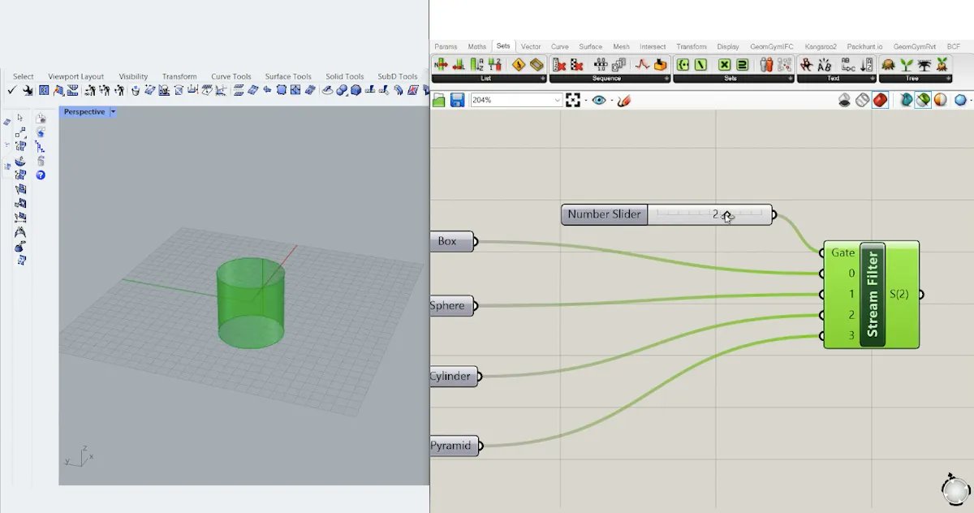974x513 pixels.
Task: Select the Stream Filter component
Action: [x=873, y=295]
